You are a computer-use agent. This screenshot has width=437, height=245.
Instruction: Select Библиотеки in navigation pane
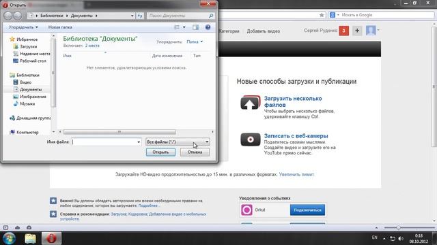pos(27,75)
